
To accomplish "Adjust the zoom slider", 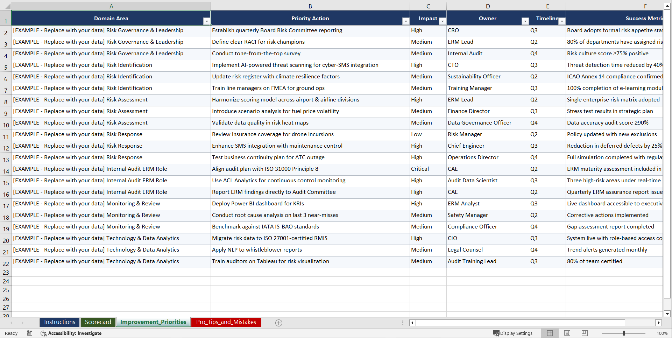I will (x=623, y=333).
